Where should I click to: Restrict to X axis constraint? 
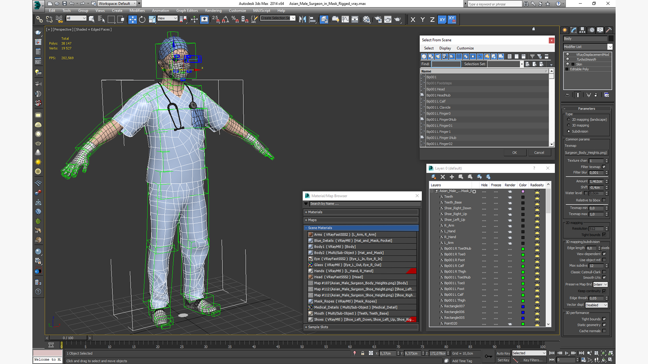click(x=413, y=20)
